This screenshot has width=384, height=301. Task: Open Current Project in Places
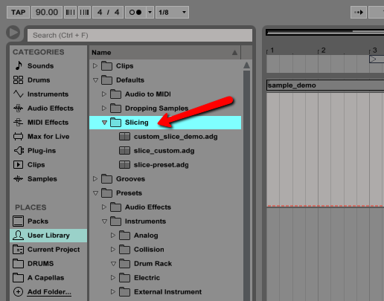pyautogui.click(x=46, y=250)
